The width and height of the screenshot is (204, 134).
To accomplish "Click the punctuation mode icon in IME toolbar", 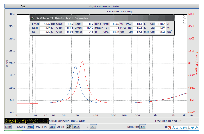I will tap(181, 128).
